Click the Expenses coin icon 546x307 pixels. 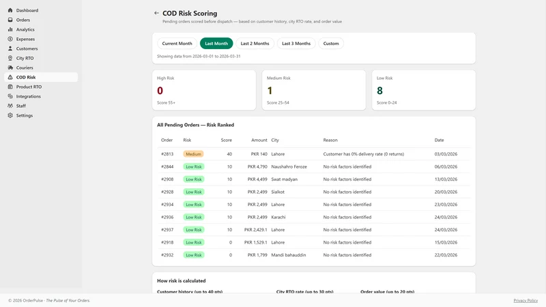(x=10, y=39)
